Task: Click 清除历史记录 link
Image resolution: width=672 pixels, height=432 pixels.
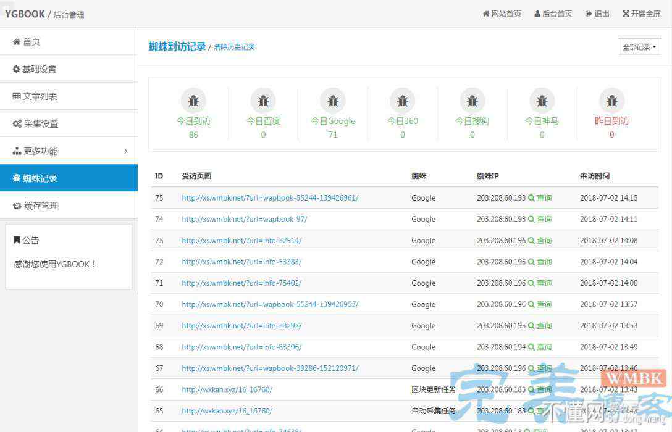Action: 234,47
